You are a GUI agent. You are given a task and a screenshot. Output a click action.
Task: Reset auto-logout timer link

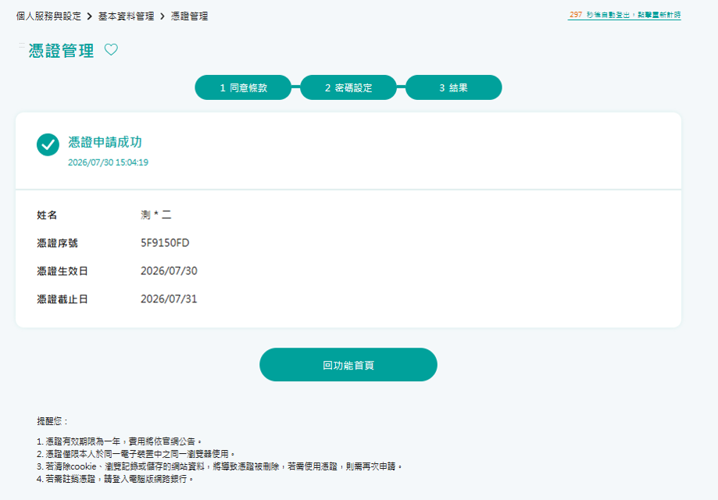tap(624, 15)
